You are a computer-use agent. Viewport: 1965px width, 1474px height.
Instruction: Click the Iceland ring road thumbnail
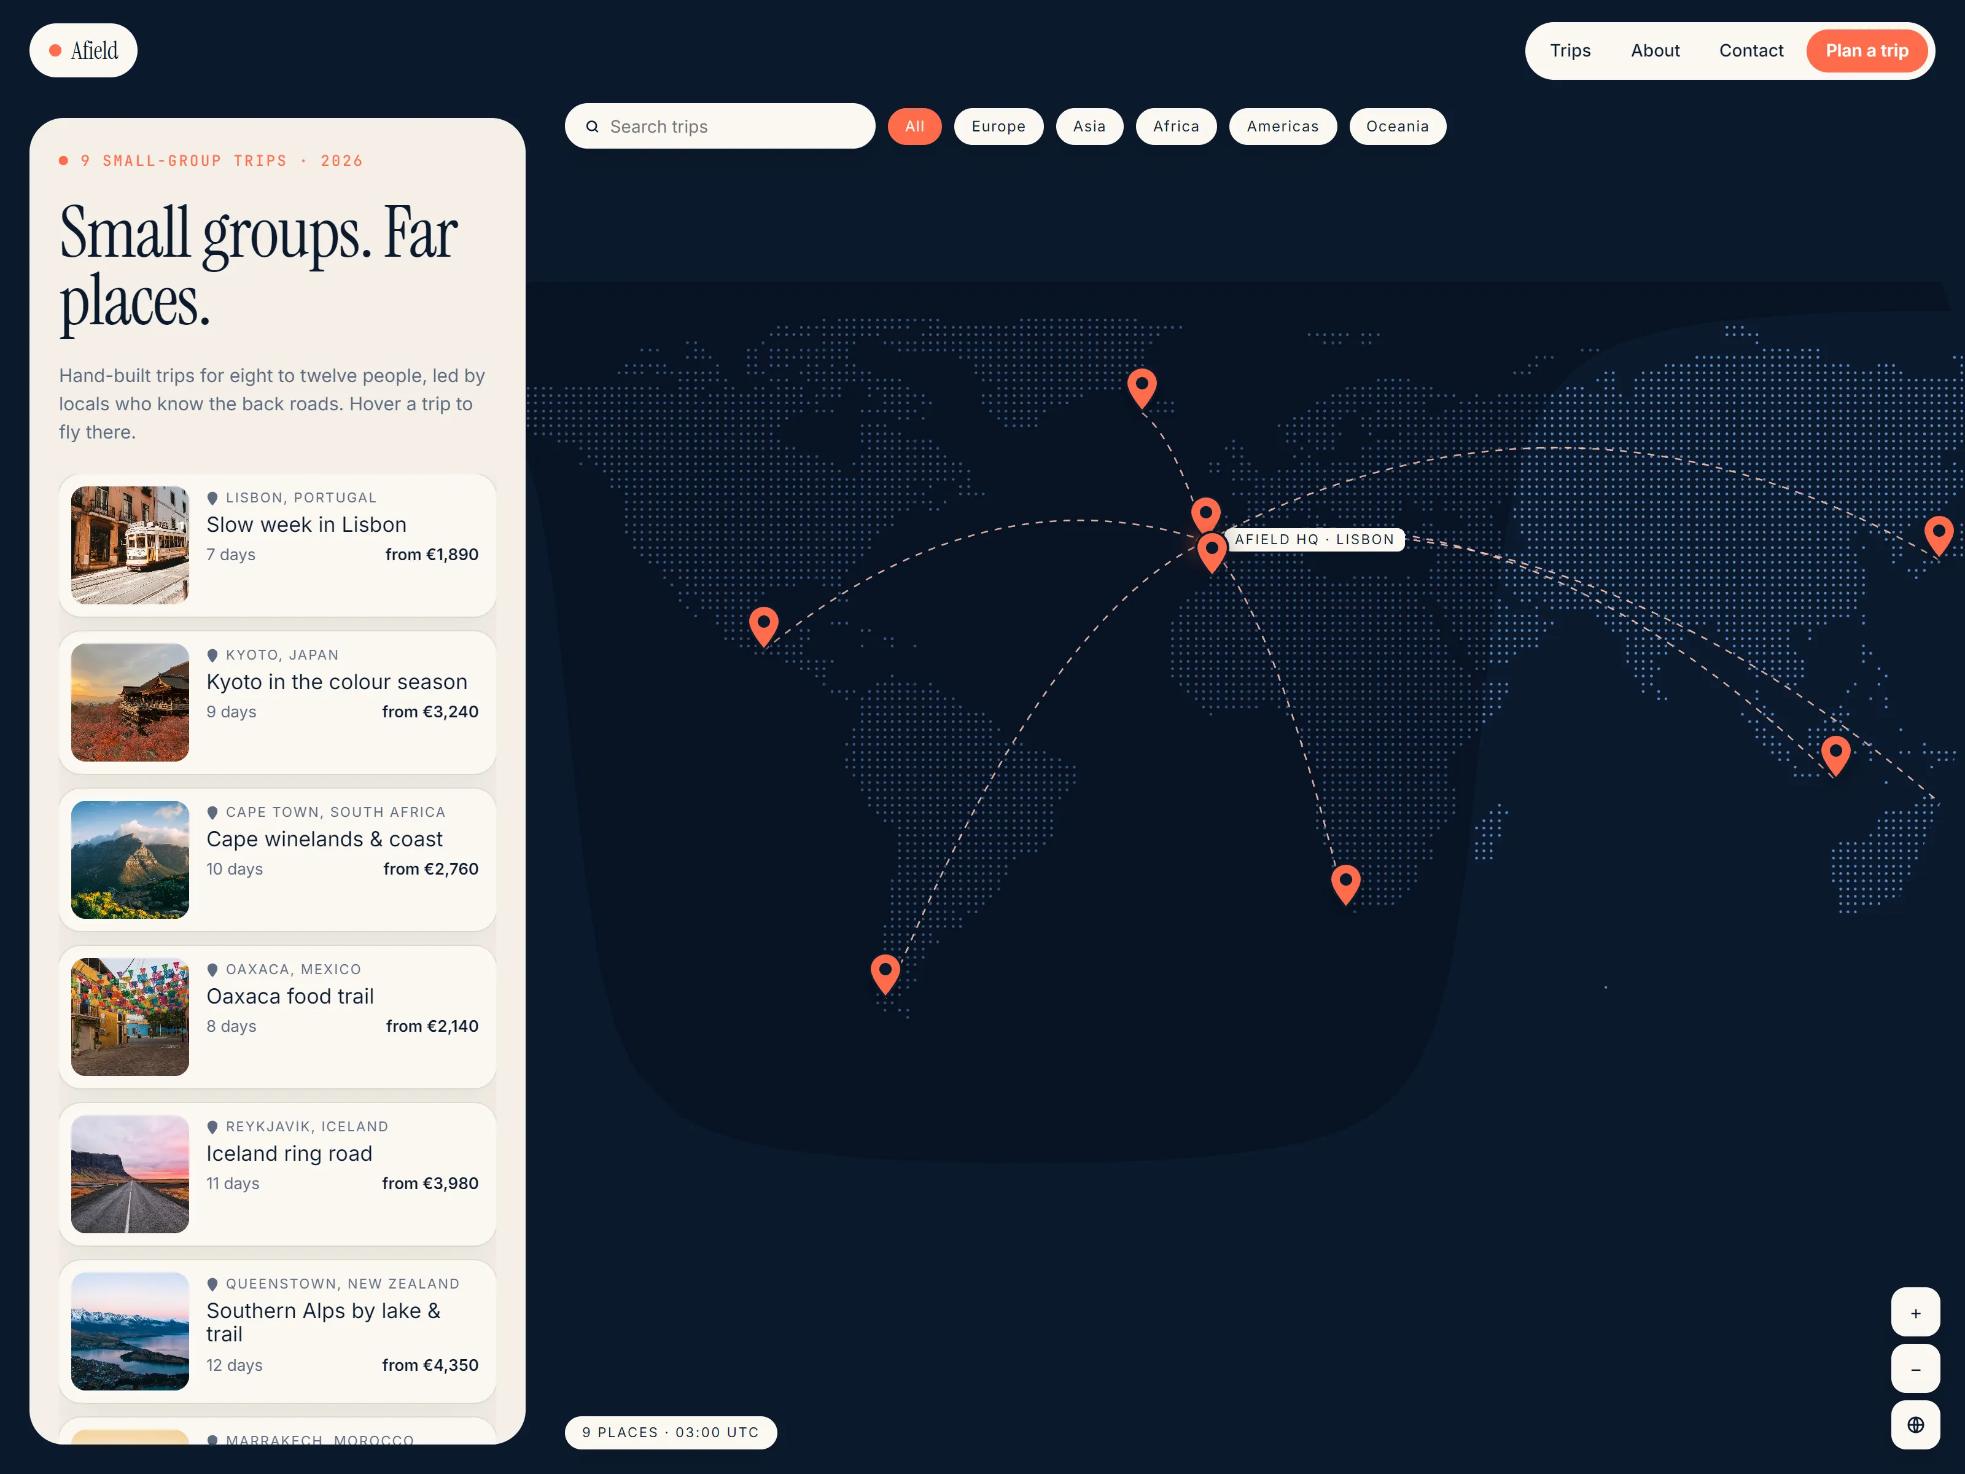130,1174
